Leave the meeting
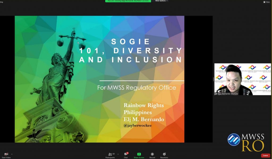 [x=265, y=156]
